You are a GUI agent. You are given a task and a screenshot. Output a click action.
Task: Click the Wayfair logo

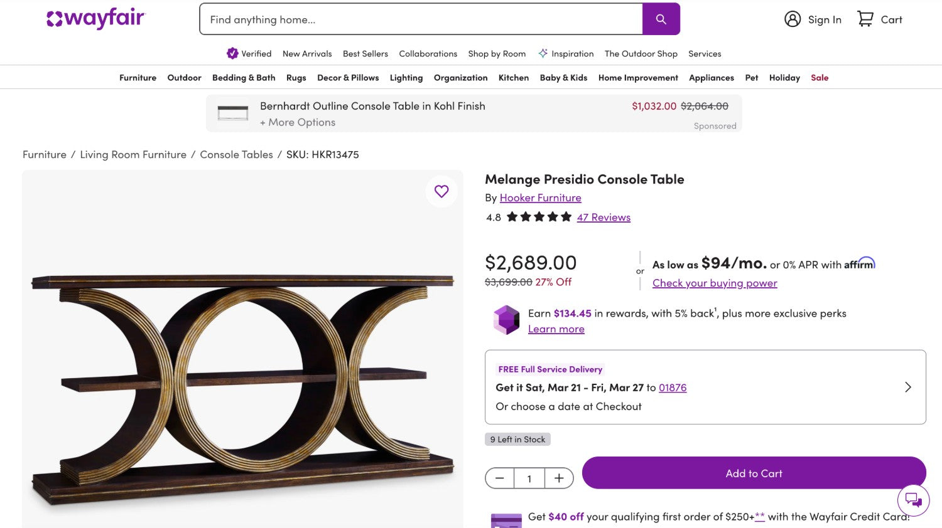point(96,19)
